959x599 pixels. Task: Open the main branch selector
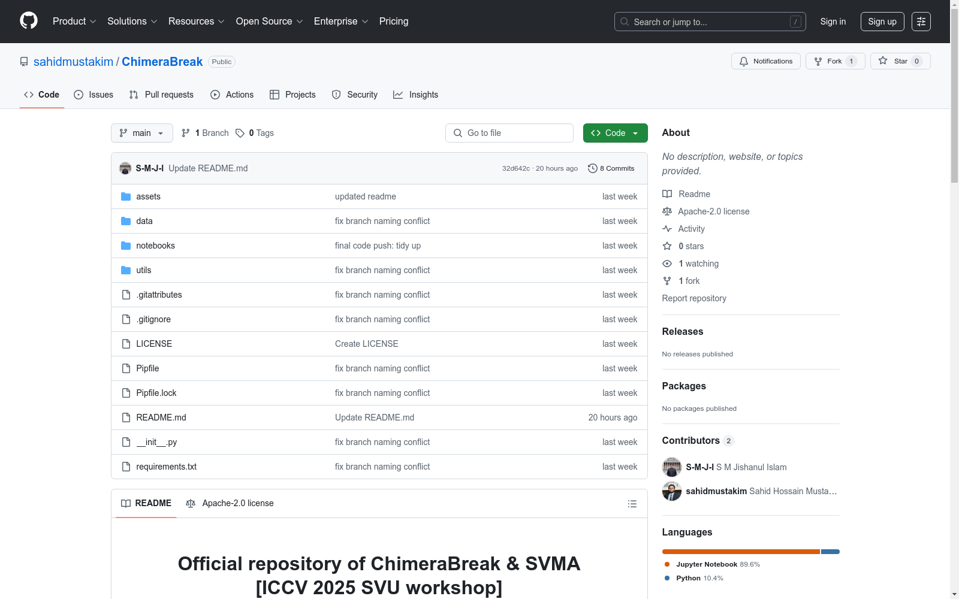coord(142,133)
